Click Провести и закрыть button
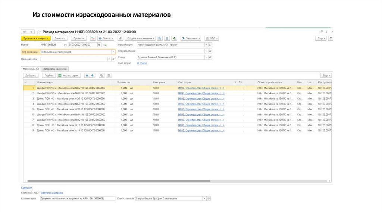The image size is (382, 214). [x=35, y=38]
